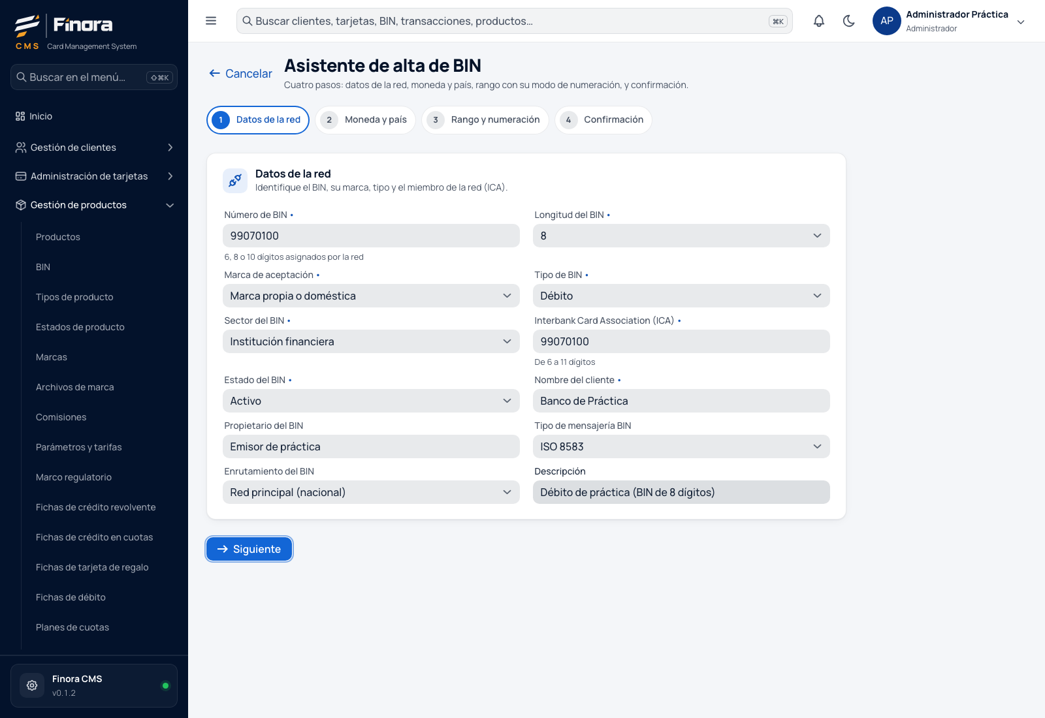The image size is (1045, 718).
Task: Click the Gestión de clientes users icon
Action: coord(21,148)
